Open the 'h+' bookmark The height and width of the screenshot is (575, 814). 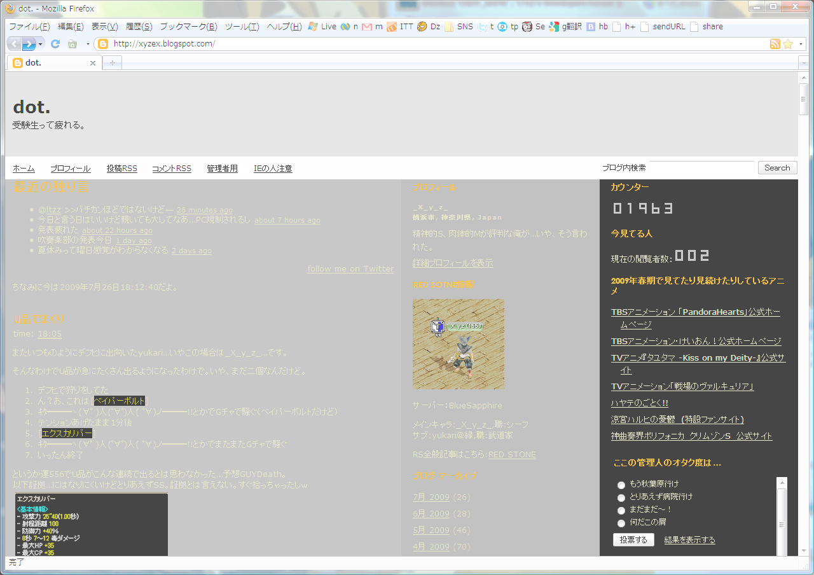(x=624, y=27)
